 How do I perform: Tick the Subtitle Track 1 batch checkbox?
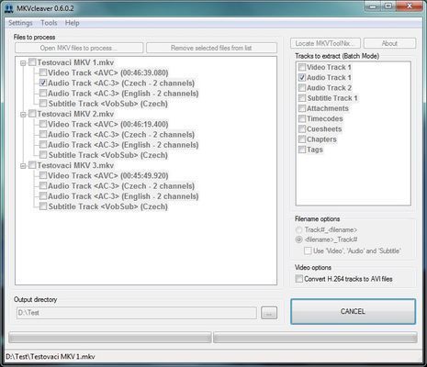tap(302, 98)
